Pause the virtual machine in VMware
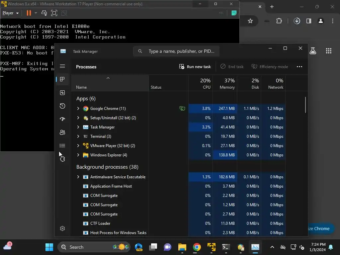This screenshot has height=255, width=340. [29, 13]
